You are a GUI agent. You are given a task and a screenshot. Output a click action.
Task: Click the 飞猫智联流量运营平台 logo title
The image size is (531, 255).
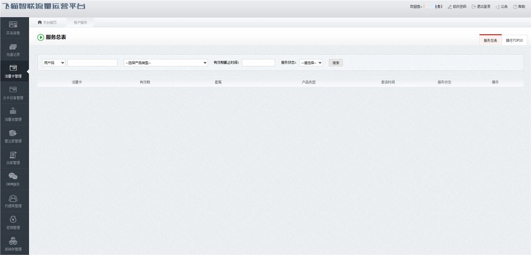(x=43, y=6)
